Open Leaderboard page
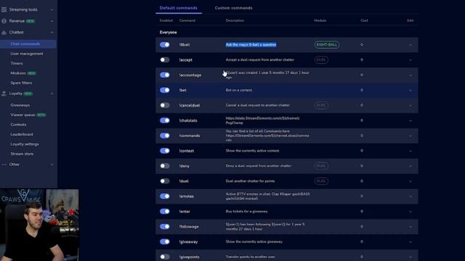The height and width of the screenshot is (261, 465). [x=22, y=134]
